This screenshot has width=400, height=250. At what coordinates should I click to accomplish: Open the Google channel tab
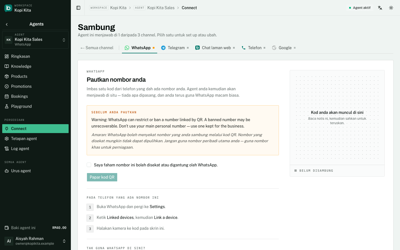pos(284,48)
